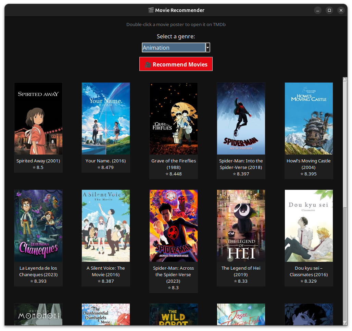Click 'Howl's Moving Castle (2004)' title
The width and height of the screenshot is (352, 331).
point(309,164)
